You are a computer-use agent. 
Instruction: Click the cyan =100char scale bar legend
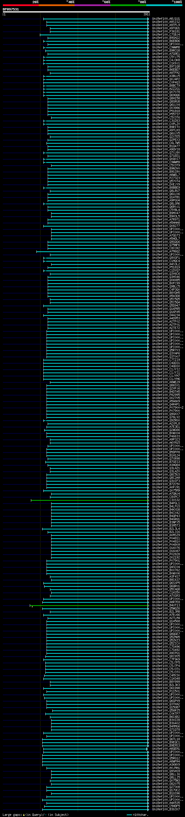tap(129, 815)
